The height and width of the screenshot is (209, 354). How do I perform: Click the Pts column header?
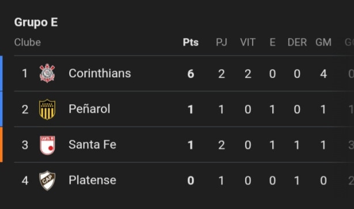pyautogui.click(x=190, y=42)
